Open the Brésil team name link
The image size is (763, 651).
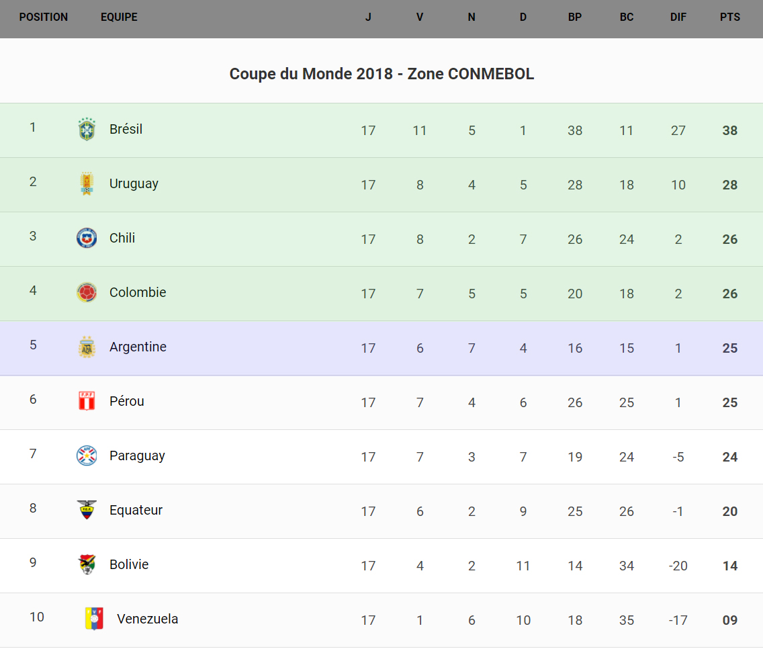click(x=126, y=129)
